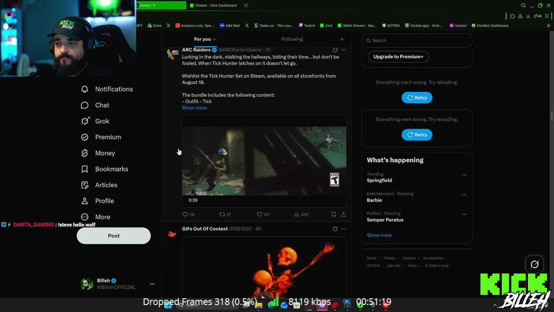Open the Privacy footer link
This screenshot has width=554, height=312.
(390, 258)
